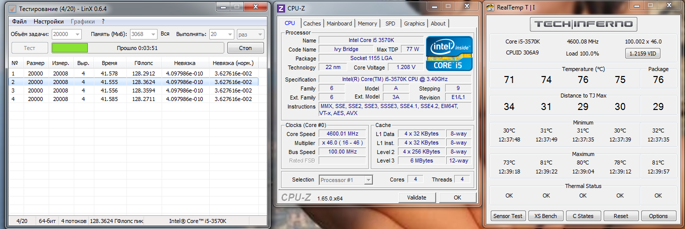The width and height of the screenshot is (685, 229).
Task: Click the 4 потоков status bar entry
Action: (x=73, y=220)
